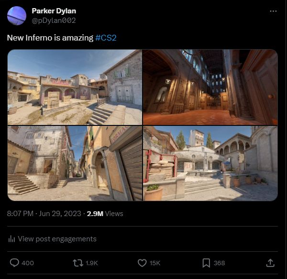Viewport: 287px width, 279px height.
Task: Open the @pDylan002 handle
Action: pyautogui.click(x=54, y=21)
